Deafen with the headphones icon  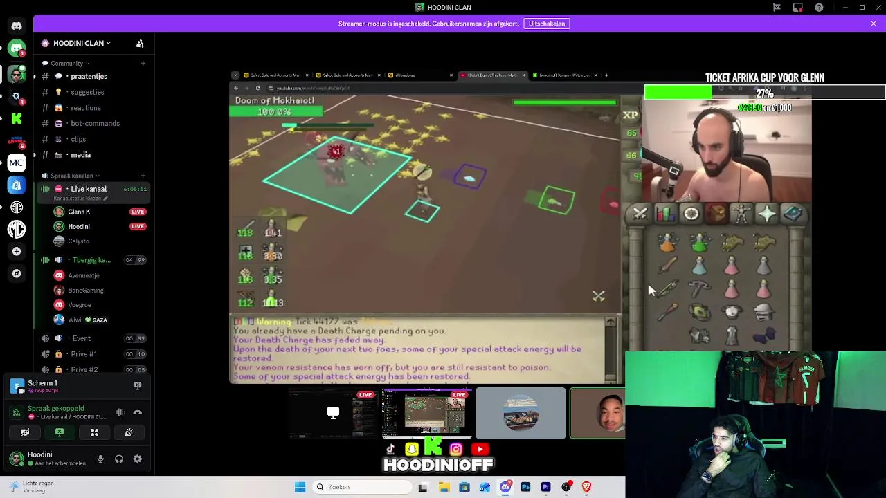(118, 459)
